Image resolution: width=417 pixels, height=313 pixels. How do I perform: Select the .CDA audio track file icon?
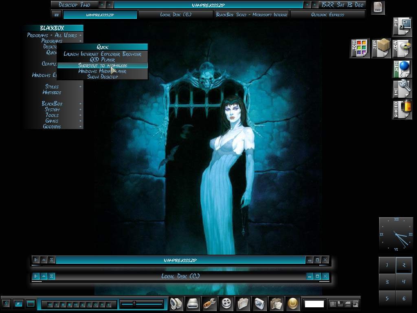click(x=402, y=48)
